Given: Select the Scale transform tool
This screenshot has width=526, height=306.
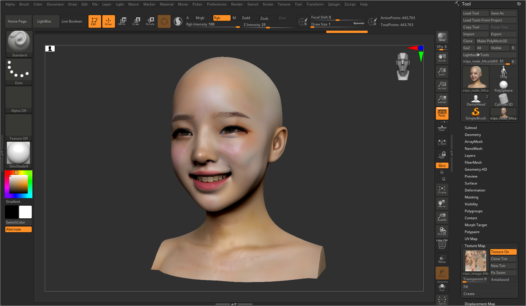Looking at the screenshot, I should click(x=136, y=21).
